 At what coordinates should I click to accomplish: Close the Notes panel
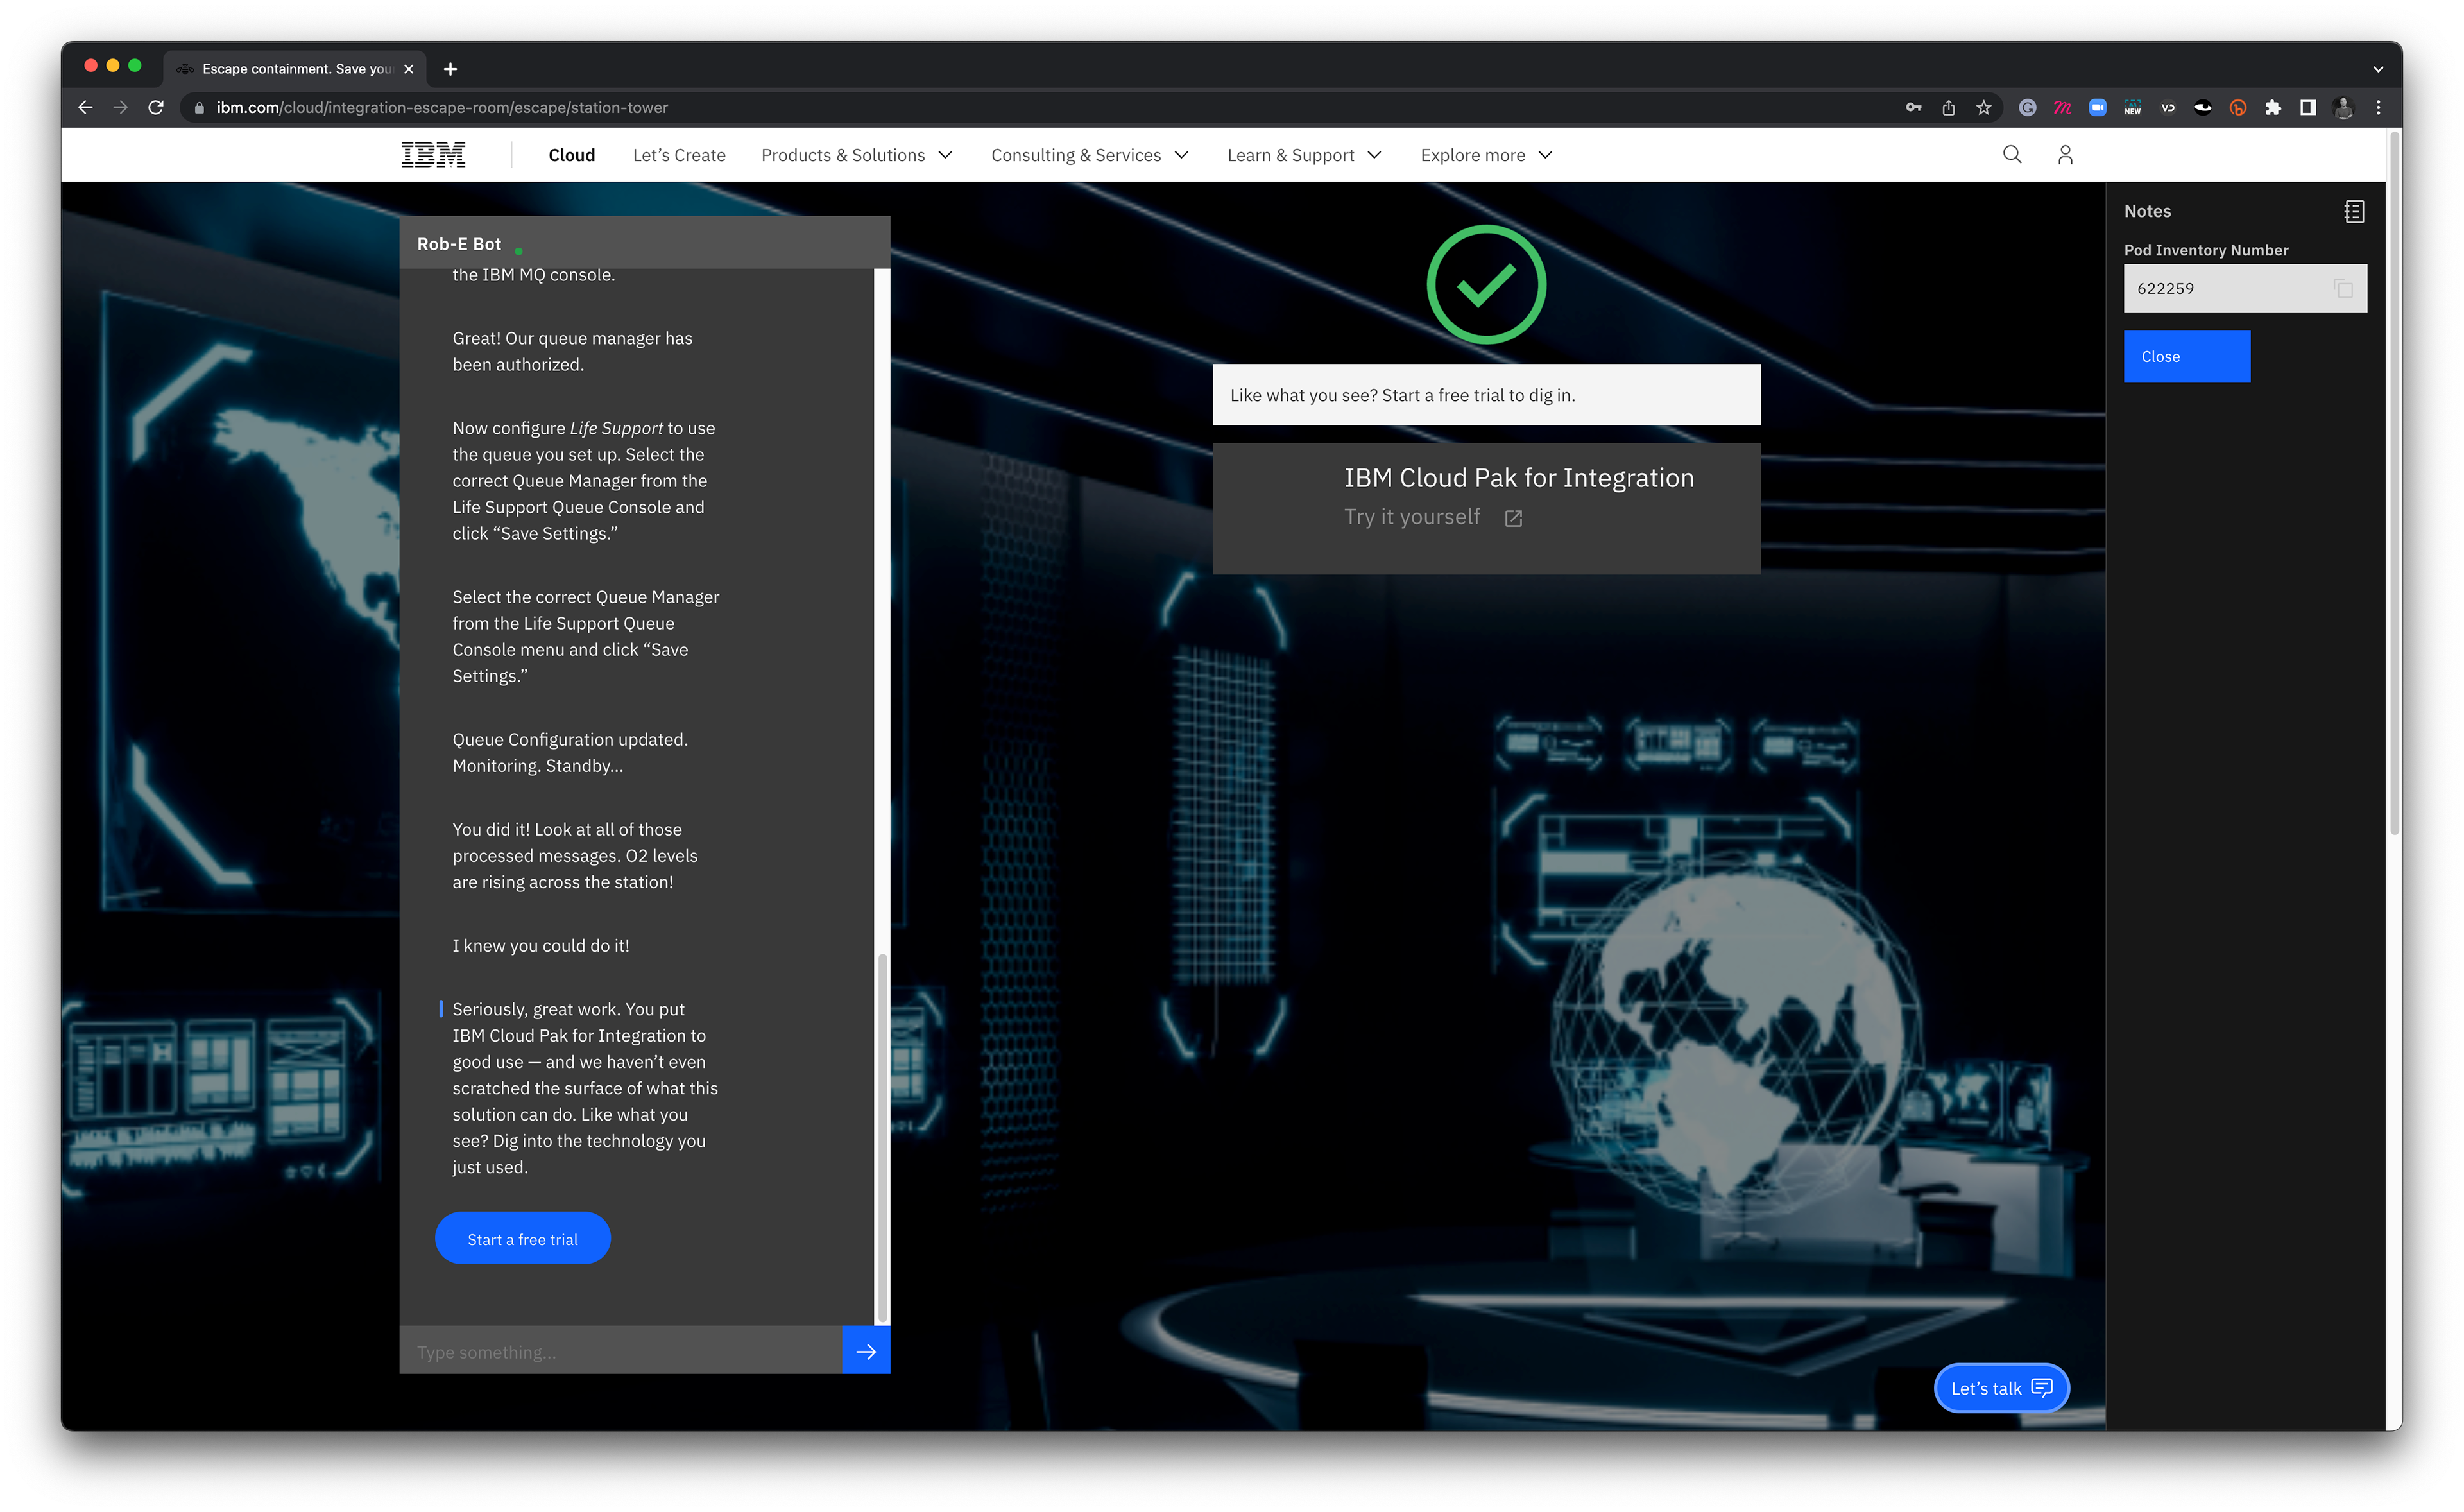click(x=2187, y=356)
